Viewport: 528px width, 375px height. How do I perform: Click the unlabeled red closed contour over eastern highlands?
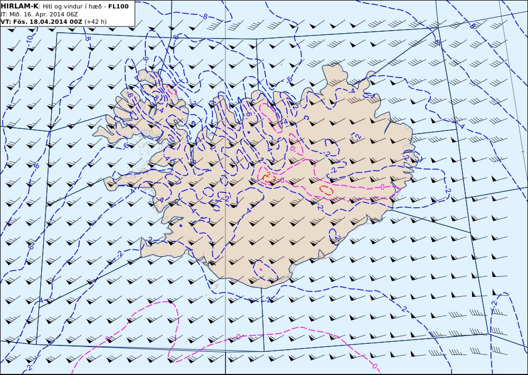(326, 190)
